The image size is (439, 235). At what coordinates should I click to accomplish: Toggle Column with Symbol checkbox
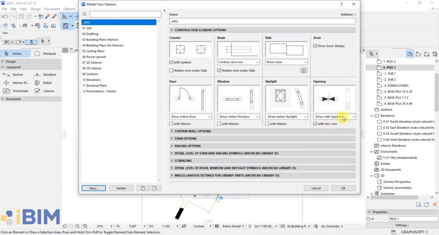click(171, 62)
